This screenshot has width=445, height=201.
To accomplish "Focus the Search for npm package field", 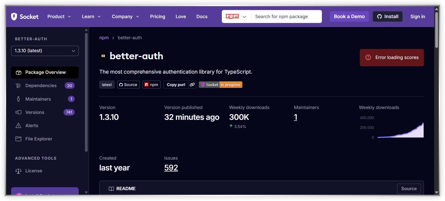I will (x=286, y=16).
